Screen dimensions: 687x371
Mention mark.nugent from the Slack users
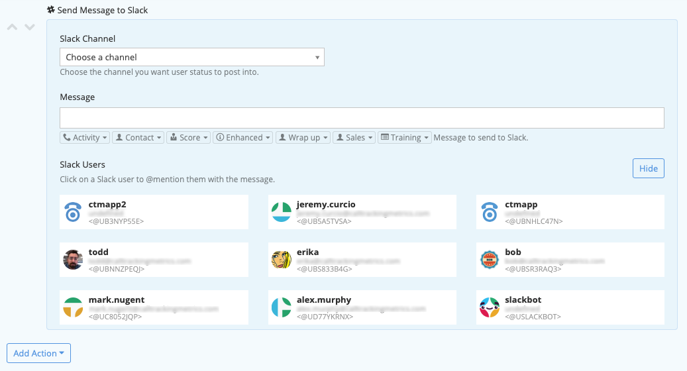pyautogui.click(x=154, y=307)
